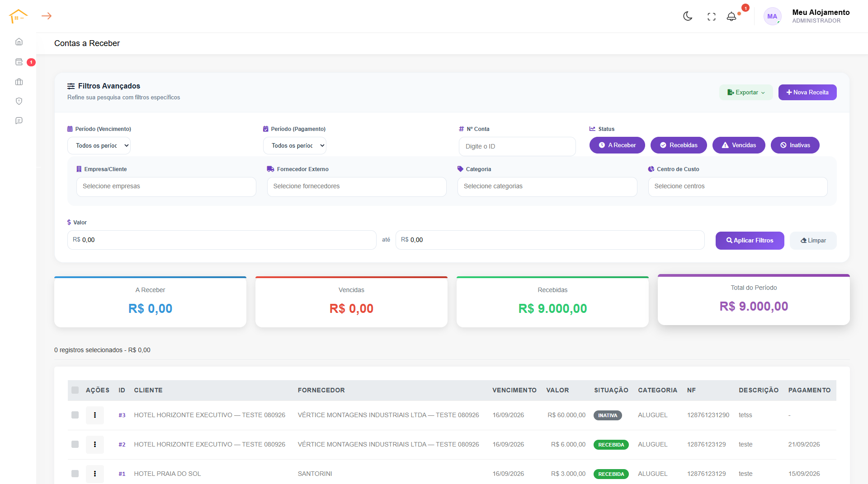868x484 pixels.
Task: Check select-all checkbox in table header
Action: (x=75, y=390)
